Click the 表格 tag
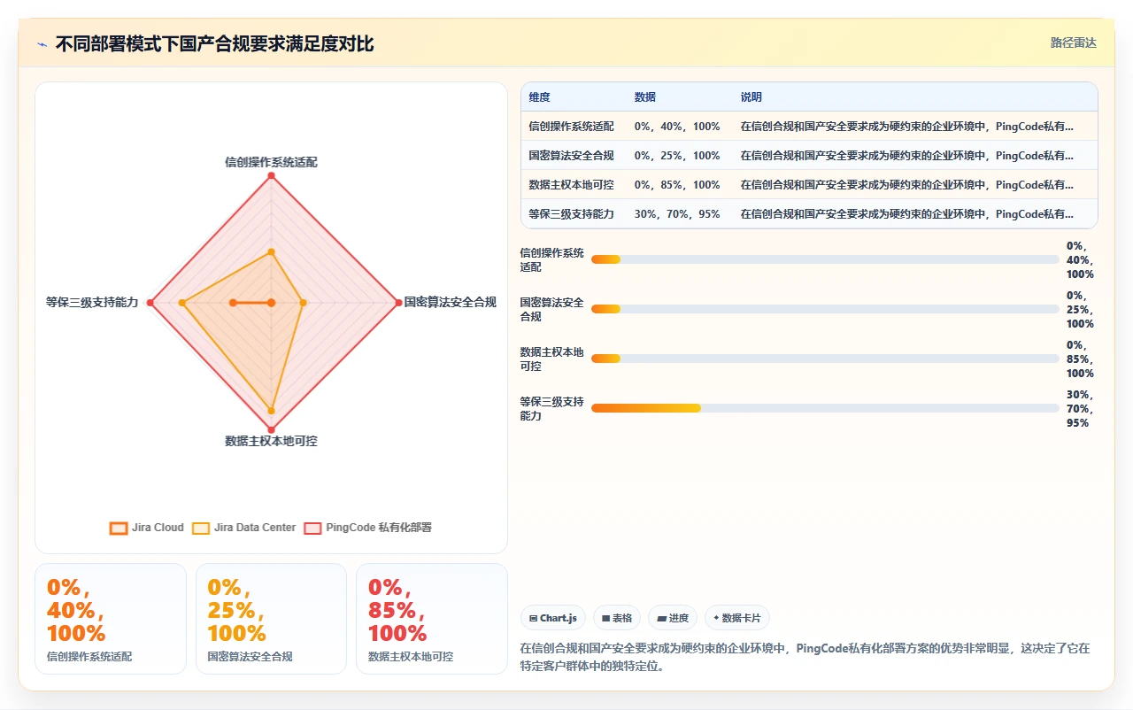The image size is (1133, 710). point(617,618)
